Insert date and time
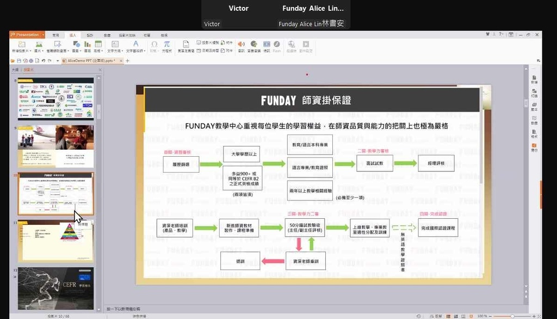557x319 pixels. coord(208,51)
